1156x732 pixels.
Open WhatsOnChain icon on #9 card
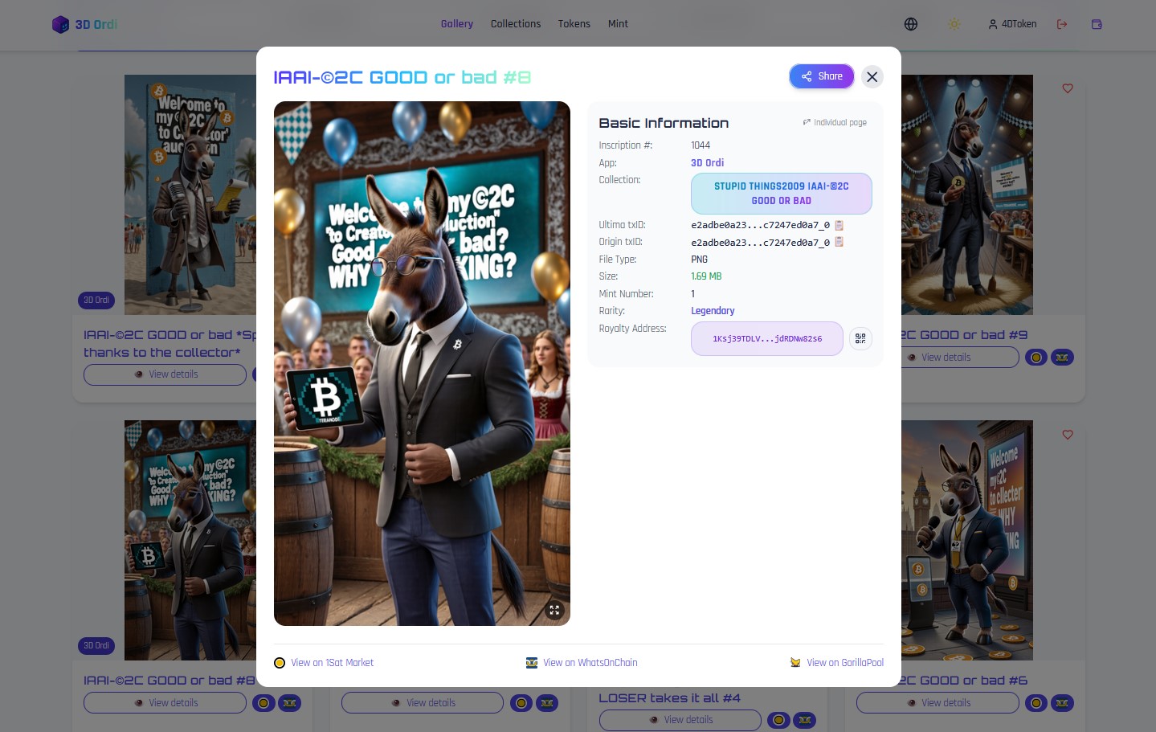[1062, 358]
